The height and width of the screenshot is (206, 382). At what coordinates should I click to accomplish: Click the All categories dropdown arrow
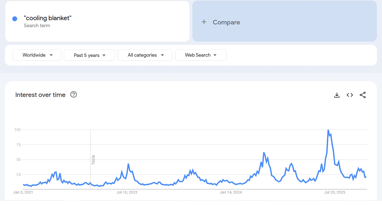pos(163,55)
